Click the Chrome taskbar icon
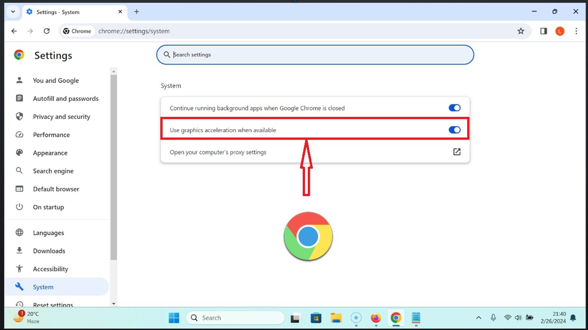 396,318
